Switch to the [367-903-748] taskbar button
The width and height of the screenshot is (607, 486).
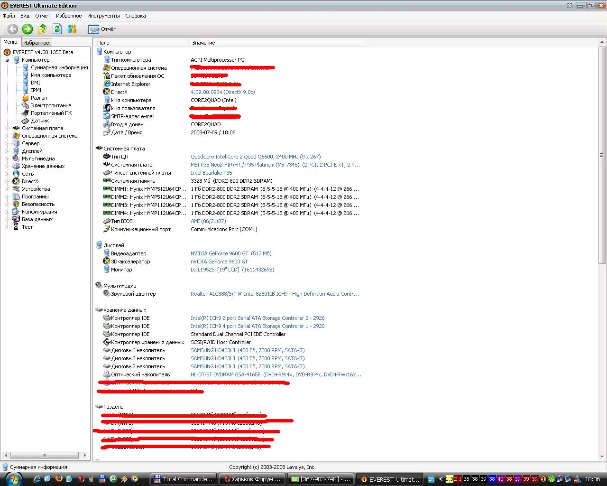(x=322, y=479)
